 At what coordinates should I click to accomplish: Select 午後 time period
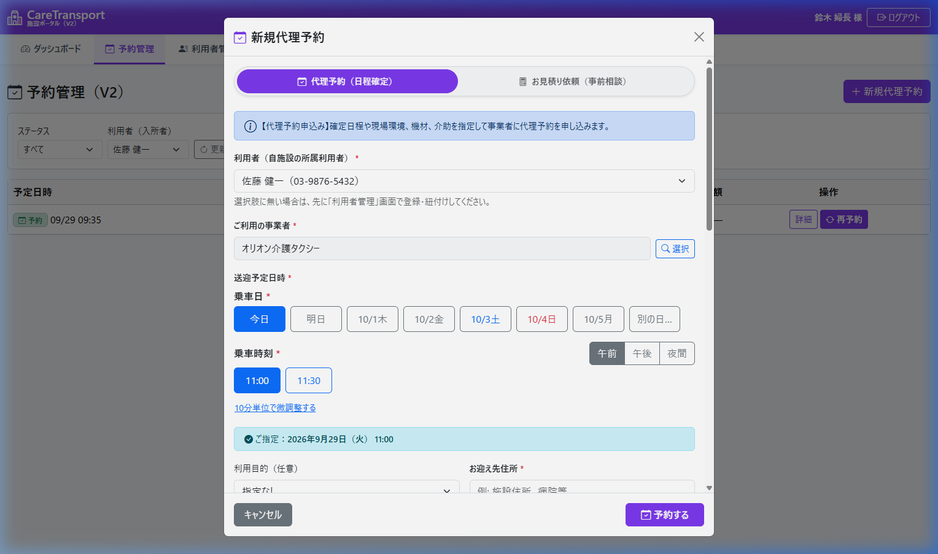coord(642,353)
